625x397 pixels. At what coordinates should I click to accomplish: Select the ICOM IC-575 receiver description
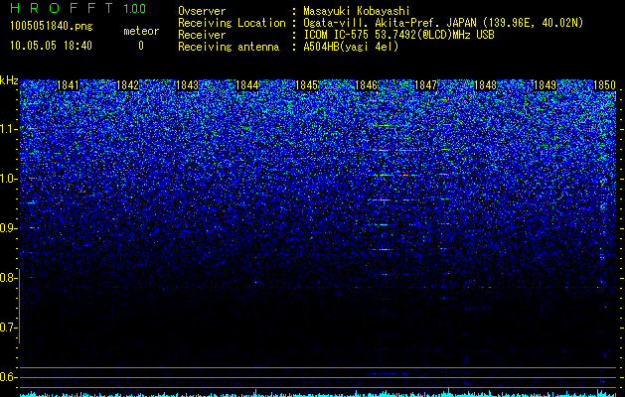click(x=398, y=35)
